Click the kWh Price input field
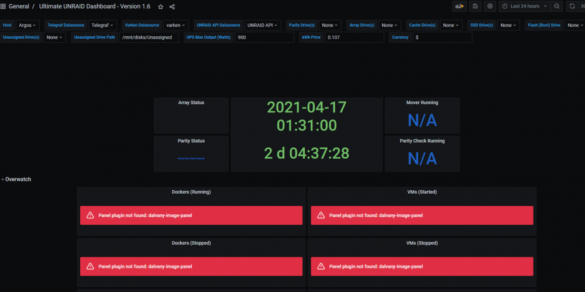Screen dimensions: 585x292 354,37
